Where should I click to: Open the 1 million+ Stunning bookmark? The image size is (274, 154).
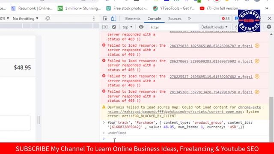[79, 8]
